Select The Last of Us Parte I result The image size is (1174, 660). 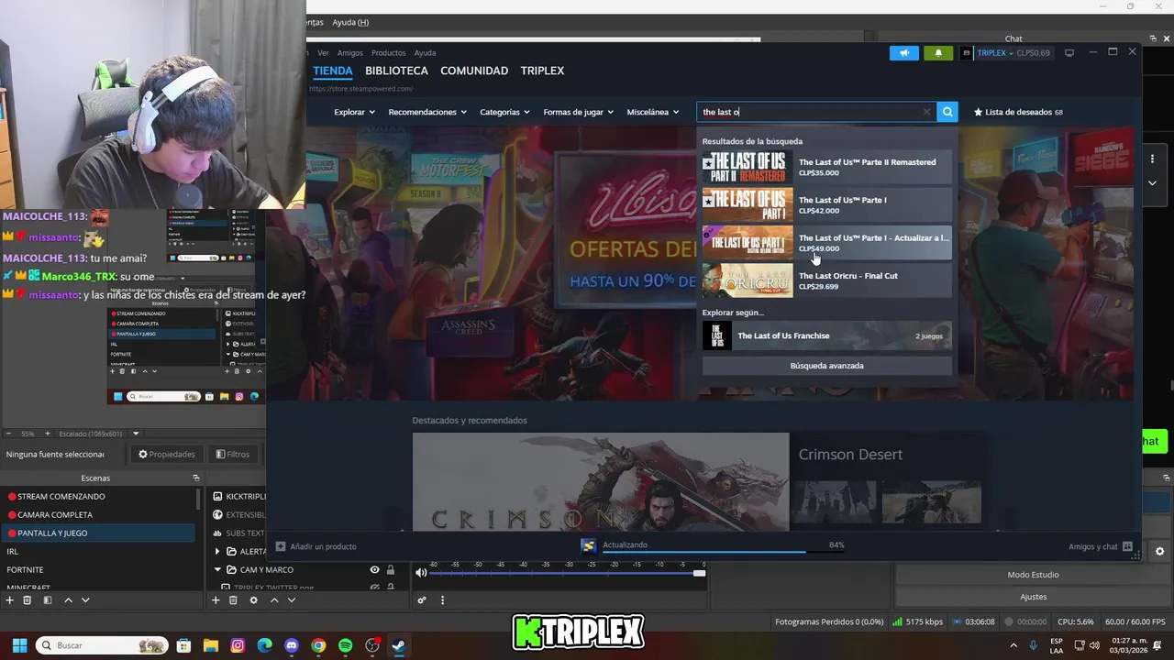(826, 204)
